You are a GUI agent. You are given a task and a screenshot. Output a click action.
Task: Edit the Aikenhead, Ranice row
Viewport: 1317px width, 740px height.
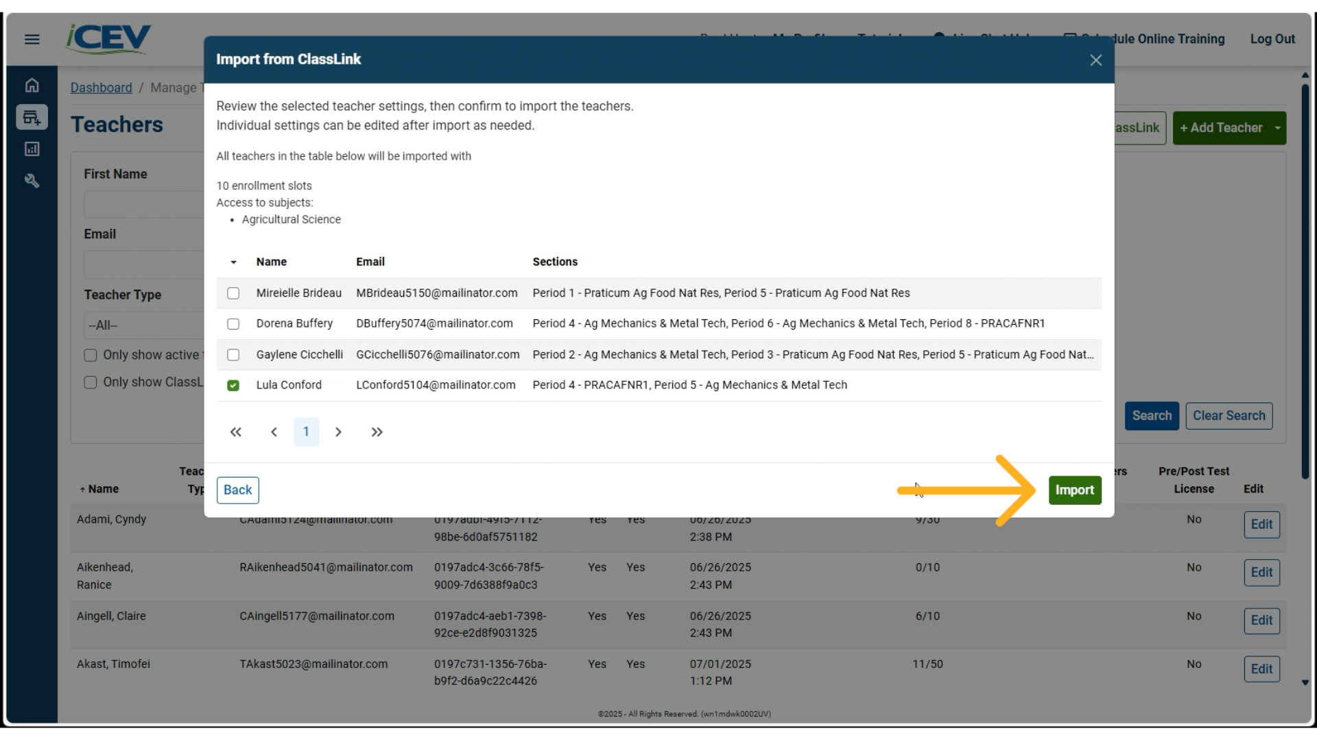coord(1261,573)
